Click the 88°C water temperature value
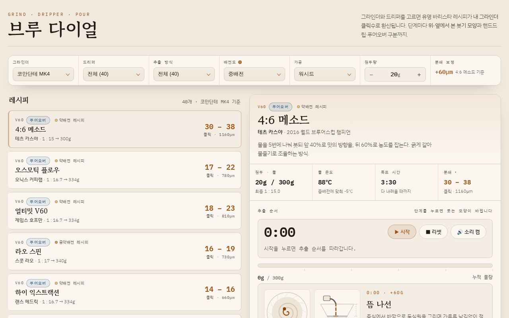 coord(325,182)
